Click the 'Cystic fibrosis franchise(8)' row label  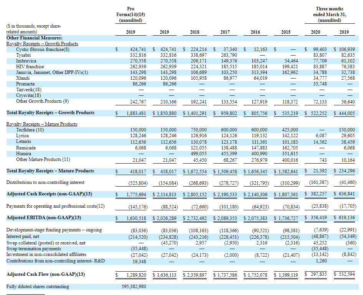[43, 49]
